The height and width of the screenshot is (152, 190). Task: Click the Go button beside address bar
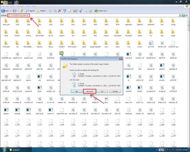[185, 15]
